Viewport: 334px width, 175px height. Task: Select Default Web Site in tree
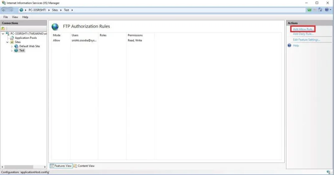point(30,46)
